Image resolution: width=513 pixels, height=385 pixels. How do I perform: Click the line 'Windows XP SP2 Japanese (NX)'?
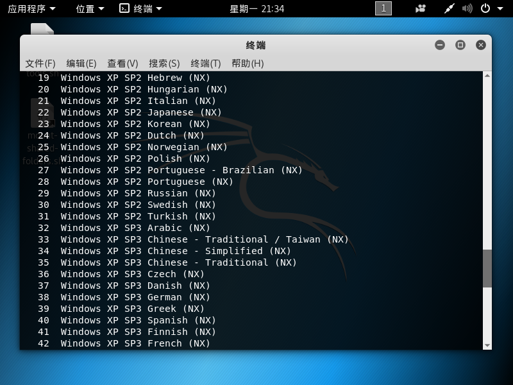pos(141,112)
